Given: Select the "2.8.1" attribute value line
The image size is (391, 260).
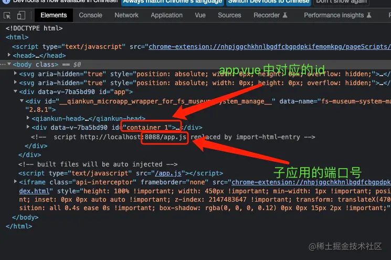Looking at the screenshot, I should click(x=40, y=110).
